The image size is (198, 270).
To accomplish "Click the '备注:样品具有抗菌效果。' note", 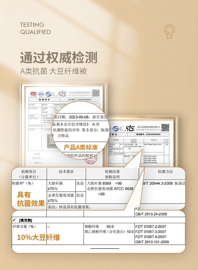I will 69,207.
